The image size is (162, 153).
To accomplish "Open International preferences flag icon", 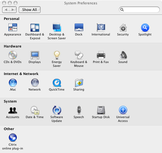I will (101, 27).
